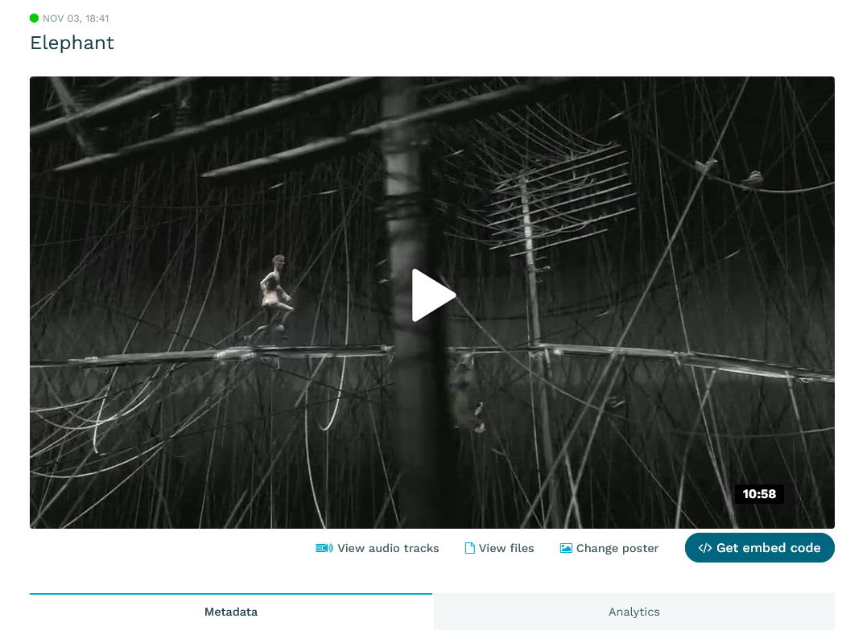Switch to the Analytics tab
This screenshot has width=842, height=643.
(634, 612)
